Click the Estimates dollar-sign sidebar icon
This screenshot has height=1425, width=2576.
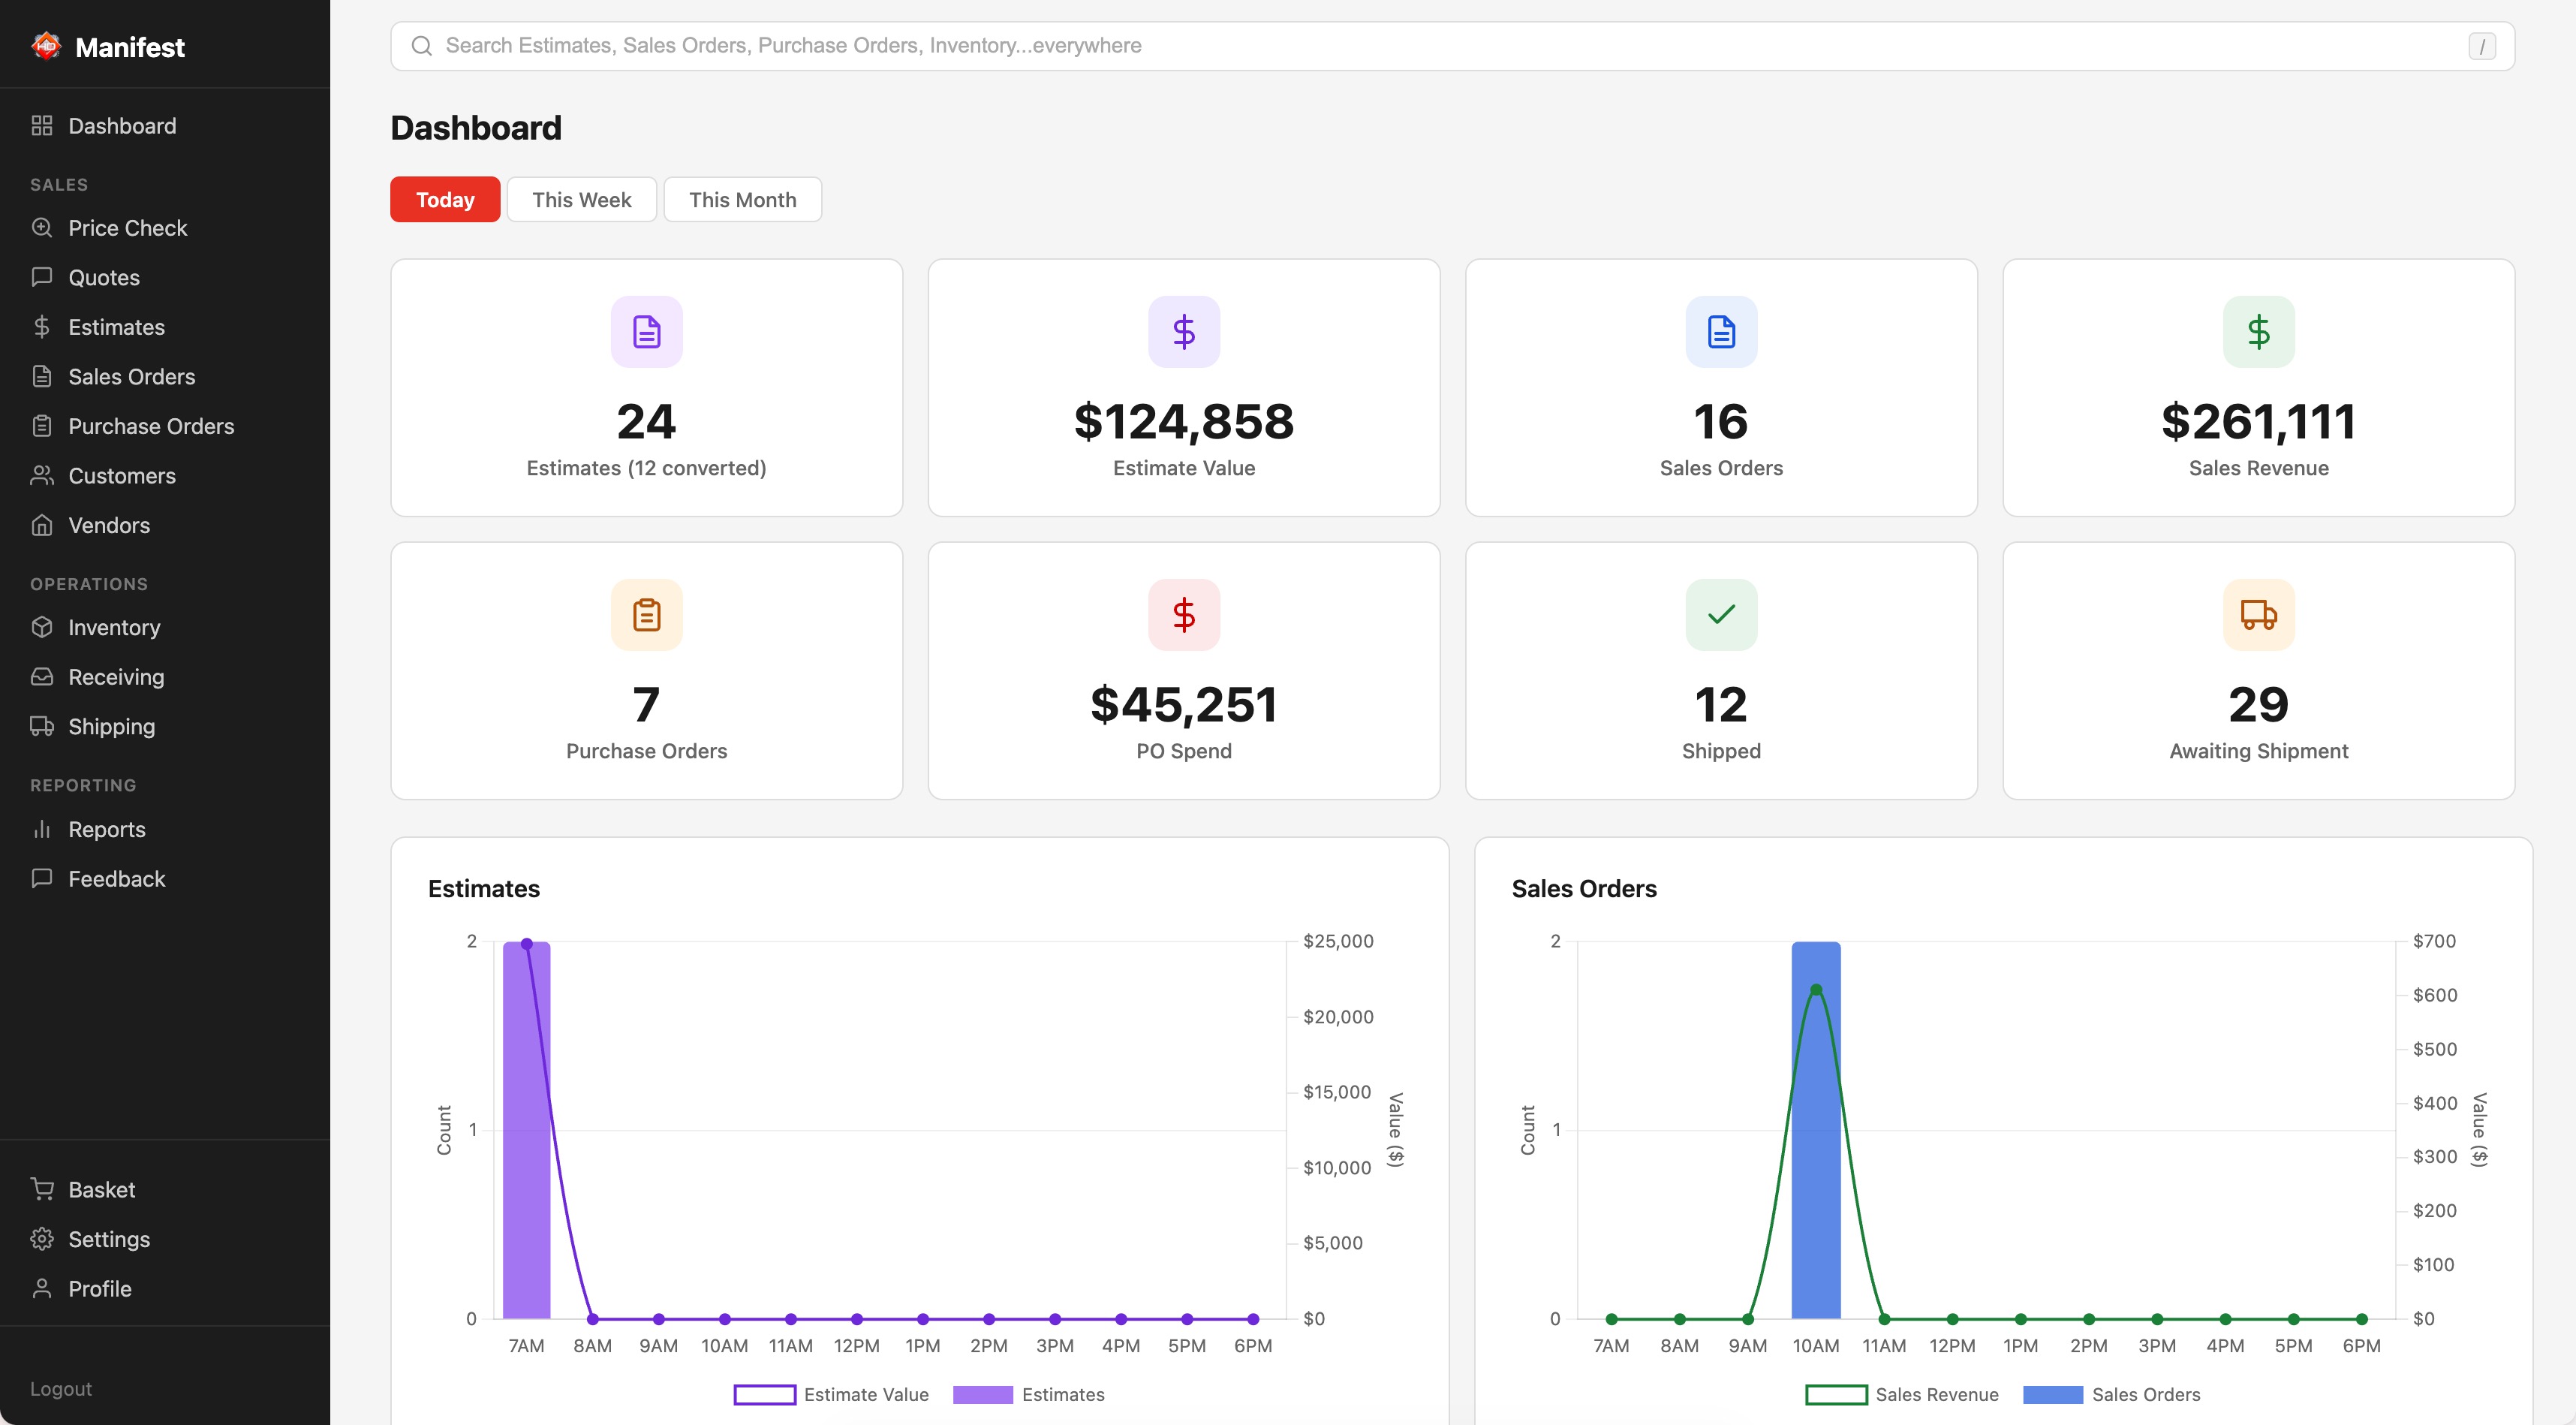point(42,327)
